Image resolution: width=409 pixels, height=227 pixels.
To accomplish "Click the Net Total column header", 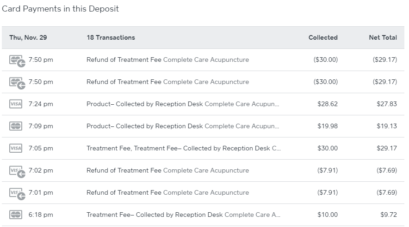I will click(383, 38).
